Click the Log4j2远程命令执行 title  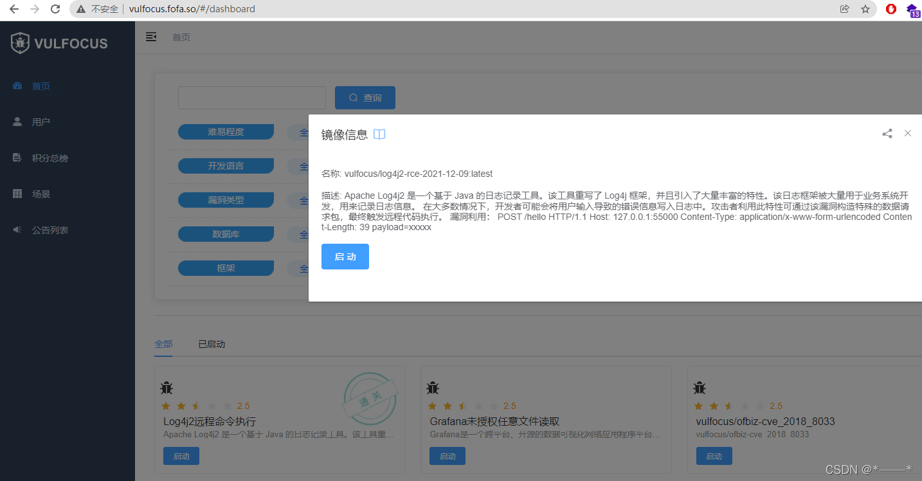pyautogui.click(x=210, y=422)
